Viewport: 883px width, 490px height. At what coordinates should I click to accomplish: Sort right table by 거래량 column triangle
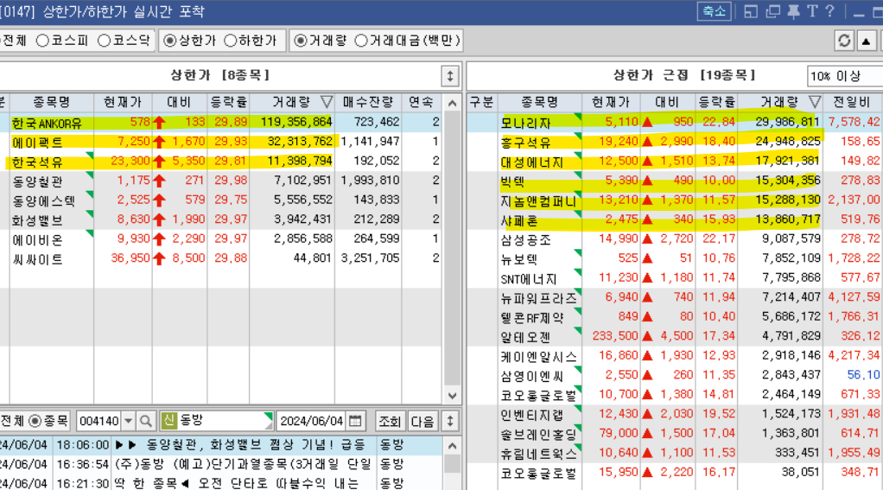814,102
